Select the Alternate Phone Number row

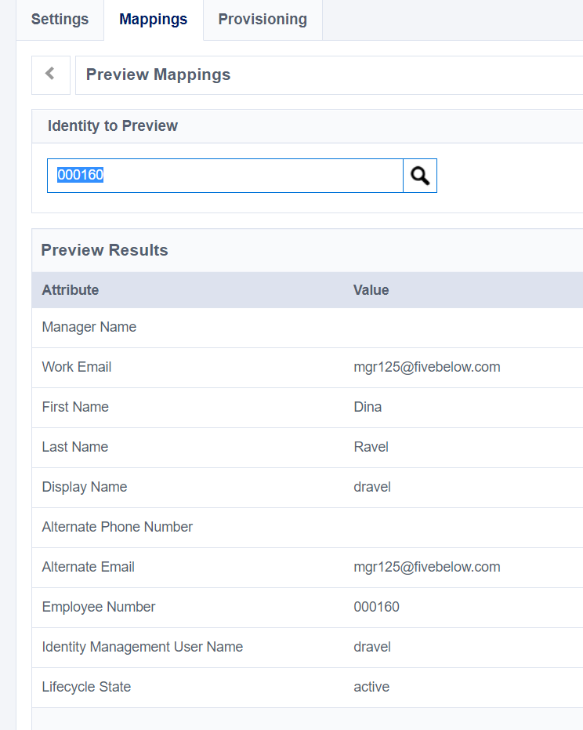118,527
